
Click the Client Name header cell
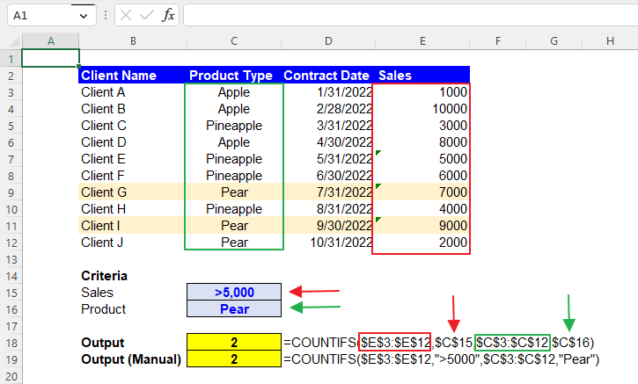133,76
